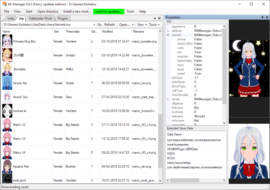Expand the attribute property node
The image size is (270, 190).
coord(168,31)
